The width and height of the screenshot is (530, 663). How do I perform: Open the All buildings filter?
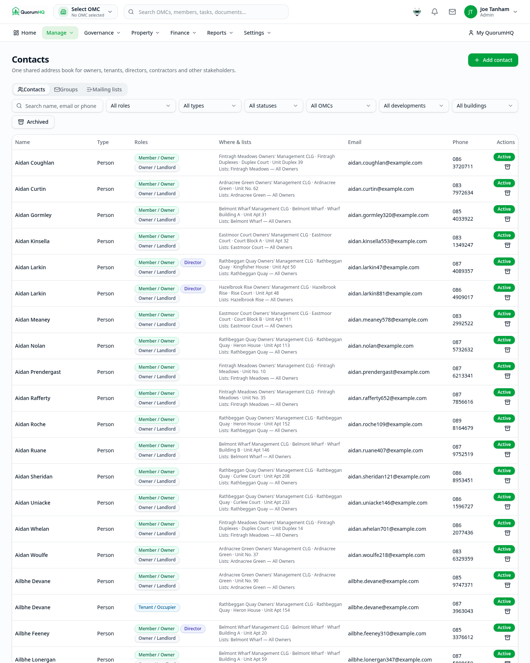point(485,106)
